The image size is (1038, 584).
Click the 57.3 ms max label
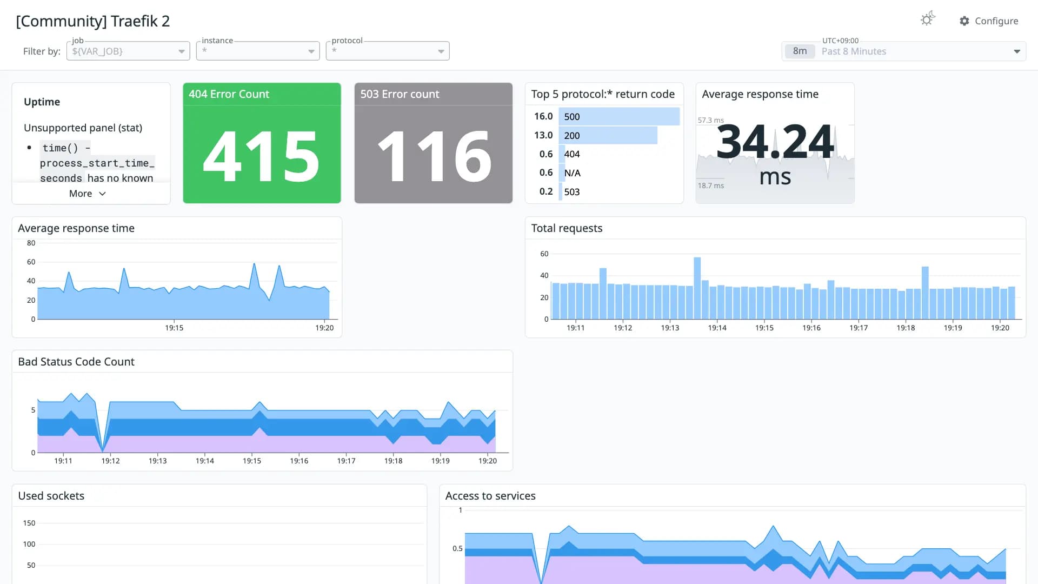coord(710,120)
